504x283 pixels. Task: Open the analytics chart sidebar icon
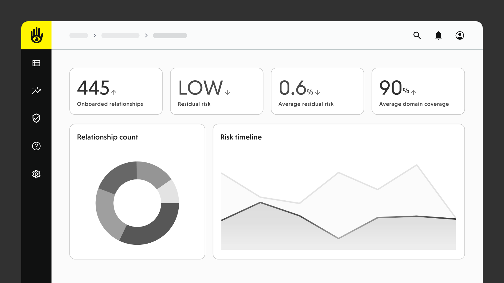(36, 91)
